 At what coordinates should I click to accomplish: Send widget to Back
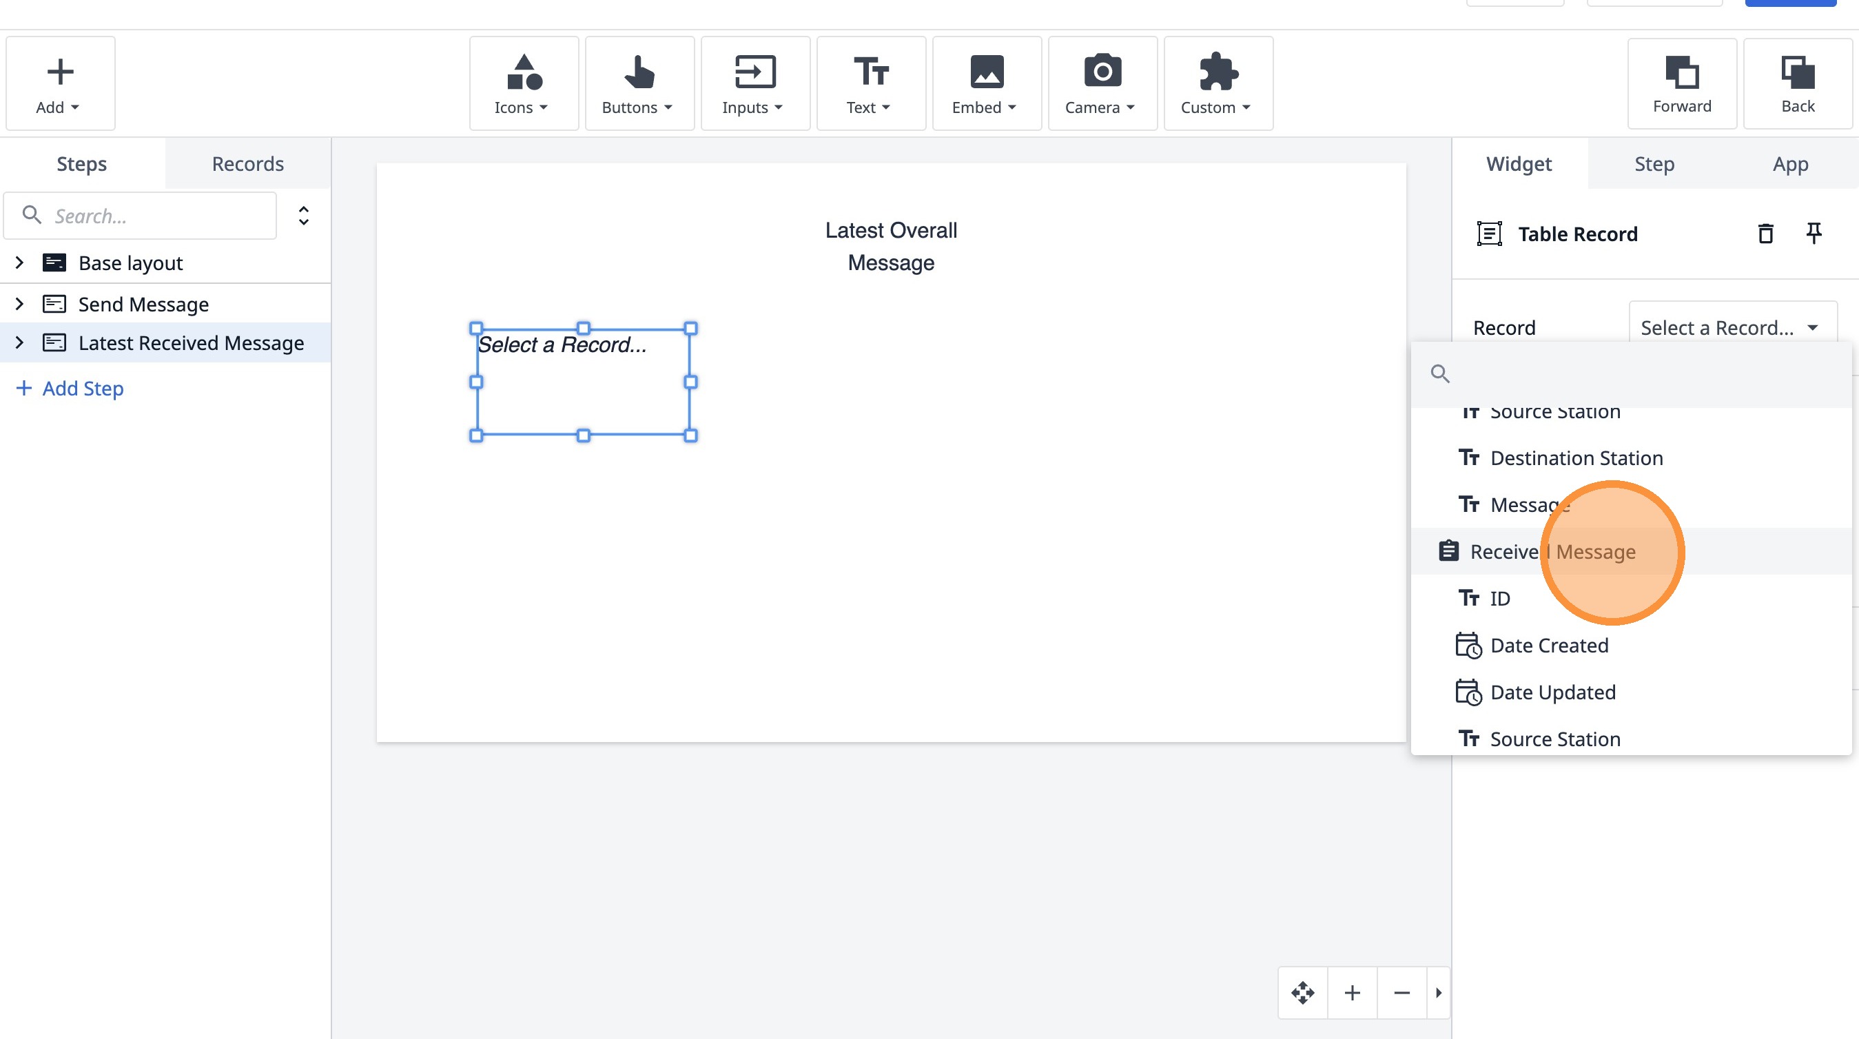click(1797, 83)
